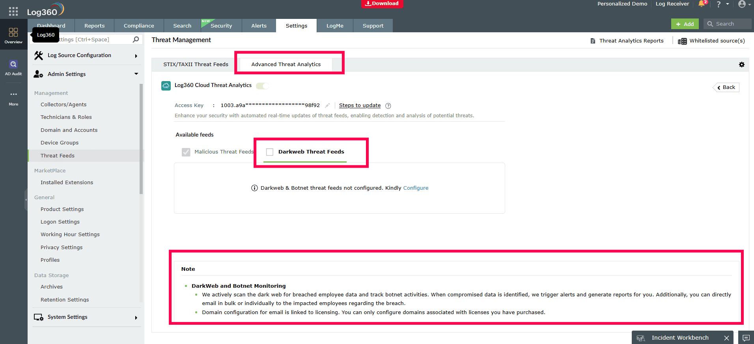754x344 pixels.
Task: Switch to the Compliance tab
Action: pyautogui.click(x=139, y=26)
